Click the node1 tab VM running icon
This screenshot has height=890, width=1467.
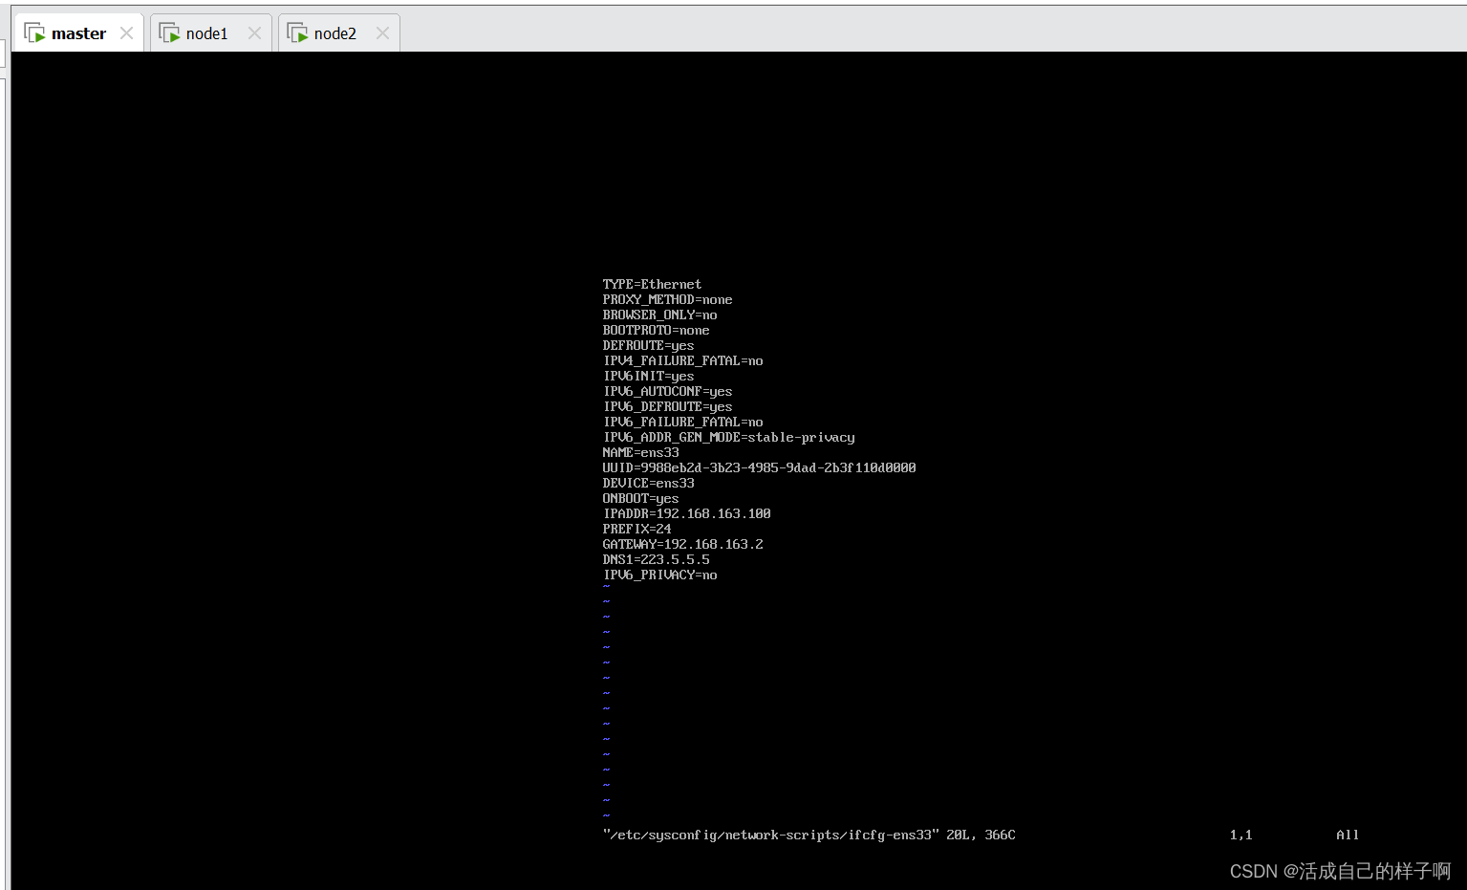(169, 33)
